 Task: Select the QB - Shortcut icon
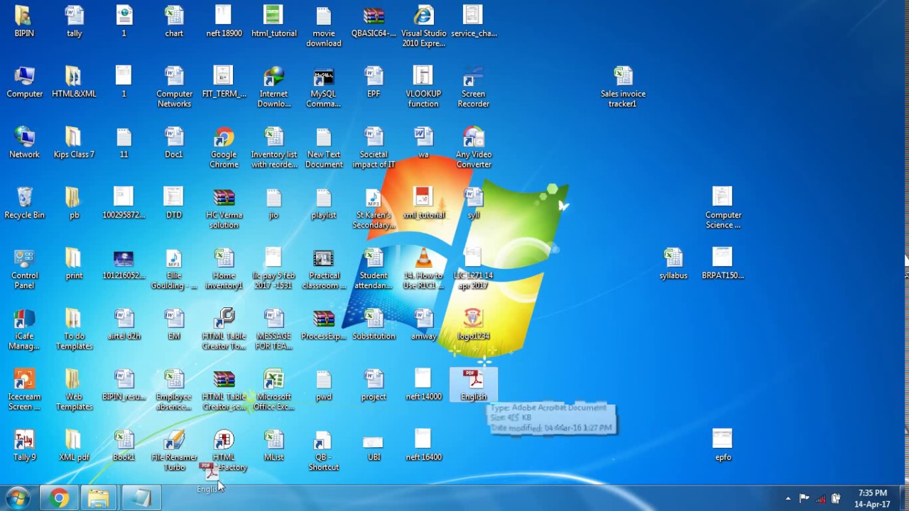(323, 439)
